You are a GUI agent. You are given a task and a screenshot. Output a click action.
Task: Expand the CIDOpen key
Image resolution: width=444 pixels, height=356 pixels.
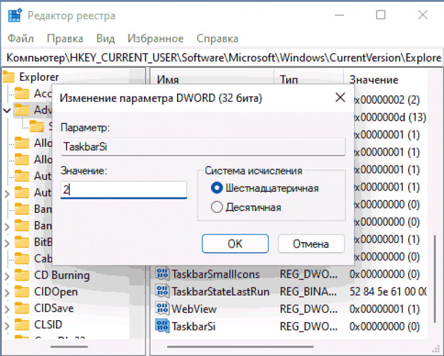7,293
